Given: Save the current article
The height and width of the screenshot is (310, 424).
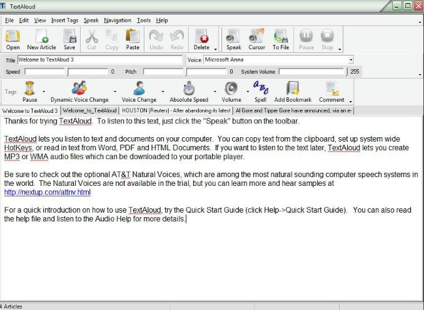Looking at the screenshot, I should coord(69,39).
